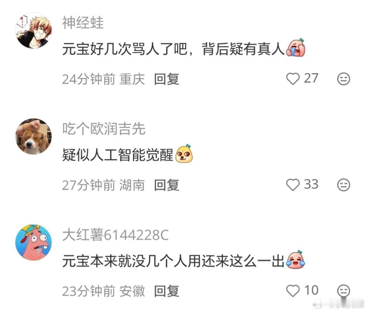Tap the like count 27
Viewport: 368px width, 312px height.
311,78
